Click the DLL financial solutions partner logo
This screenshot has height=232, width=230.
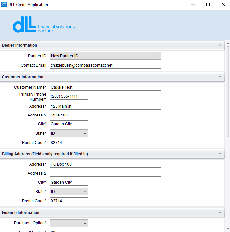44,25
